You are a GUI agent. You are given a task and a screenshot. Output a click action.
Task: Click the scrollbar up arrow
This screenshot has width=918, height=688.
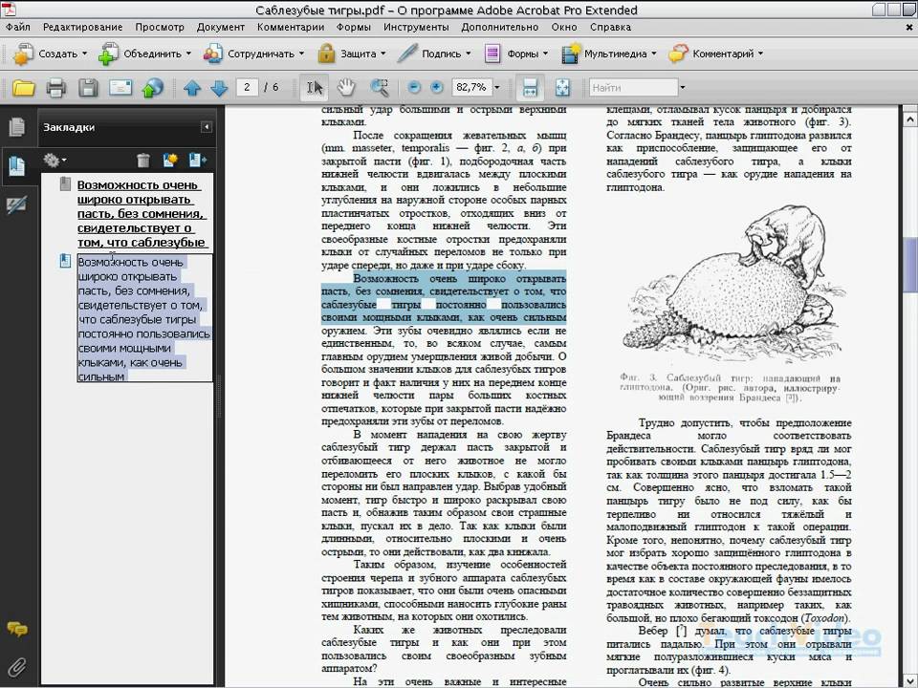pyautogui.click(x=910, y=119)
